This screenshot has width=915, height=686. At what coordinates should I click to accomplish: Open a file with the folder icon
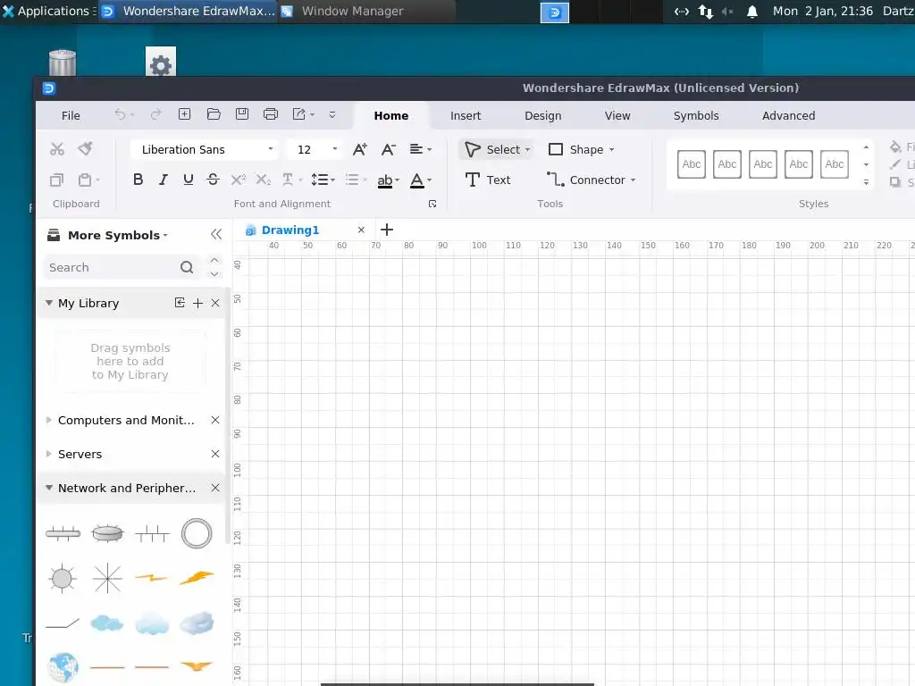(214, 114)
